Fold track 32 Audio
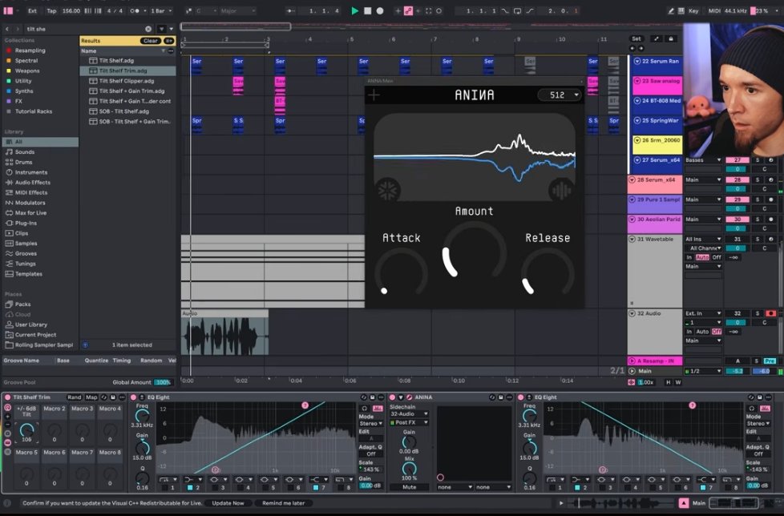784x516 pixels. point(632,314)
